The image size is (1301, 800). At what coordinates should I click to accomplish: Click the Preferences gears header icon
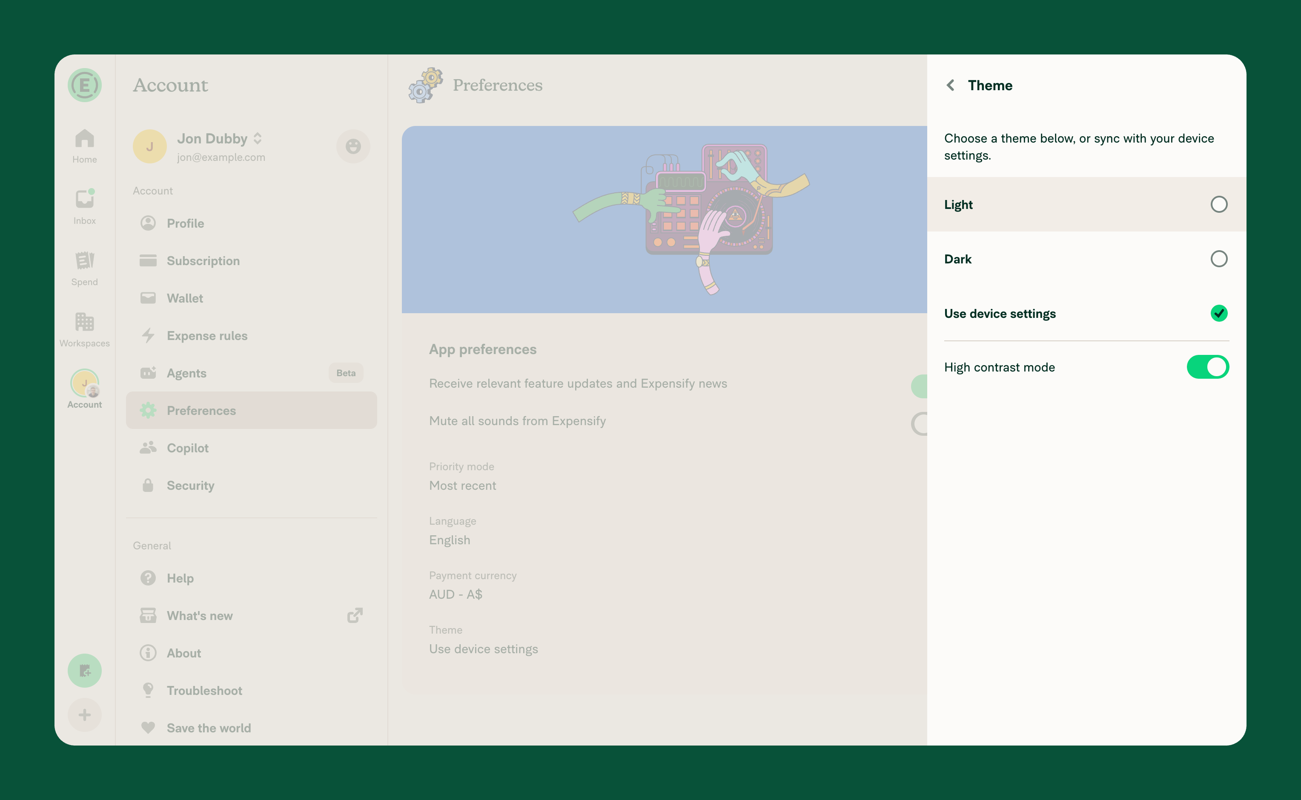(425, 85)
